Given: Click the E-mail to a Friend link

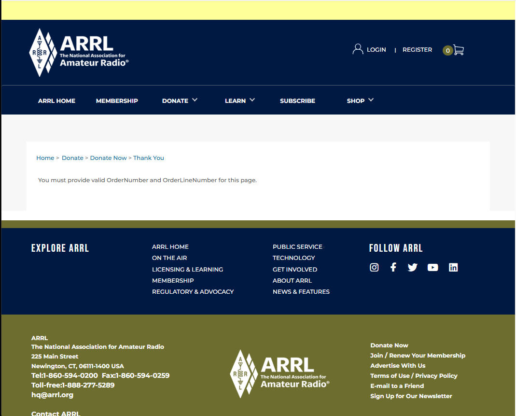Looking at the screenshot, I should coord(397,386).
